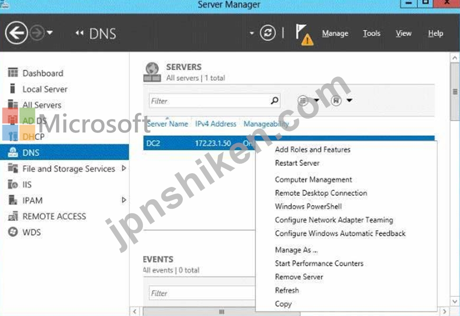Click the 172.23.1.50 IP address cell
Viewport: 460px width, 316px height.
click(213, 143)
